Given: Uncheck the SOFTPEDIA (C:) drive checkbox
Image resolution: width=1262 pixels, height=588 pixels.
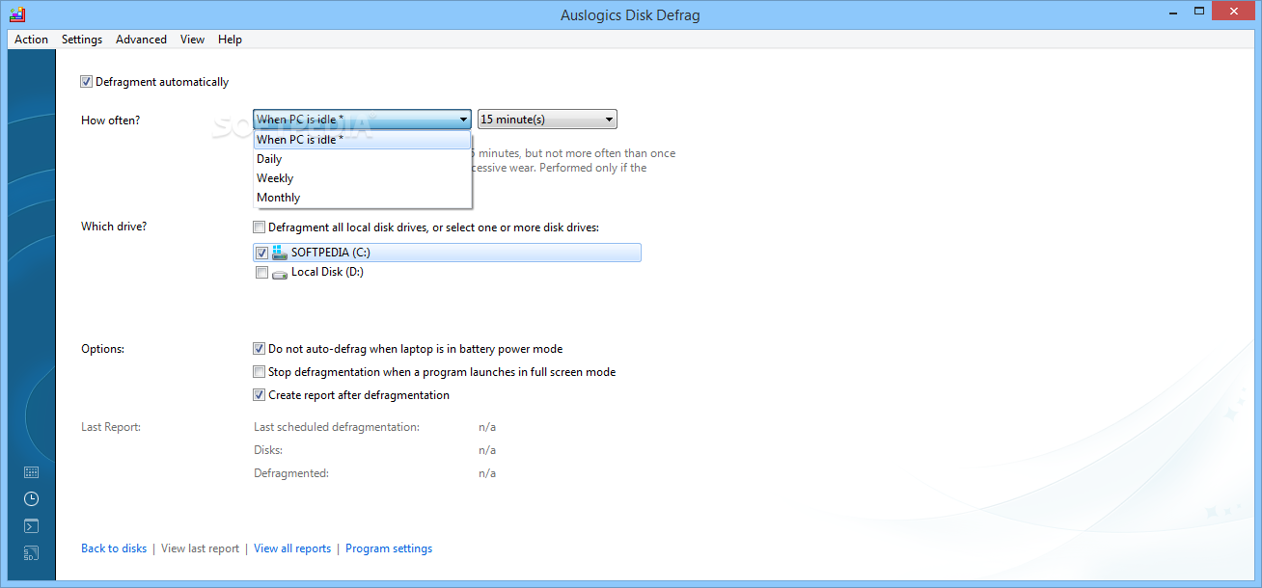Looking at the screenshot, I should 261,253.
